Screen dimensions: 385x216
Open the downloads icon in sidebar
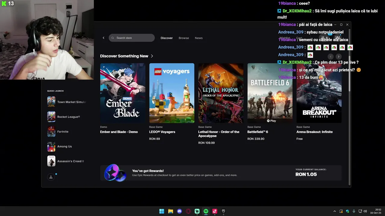pyautogui.click(x=51, y=177)
